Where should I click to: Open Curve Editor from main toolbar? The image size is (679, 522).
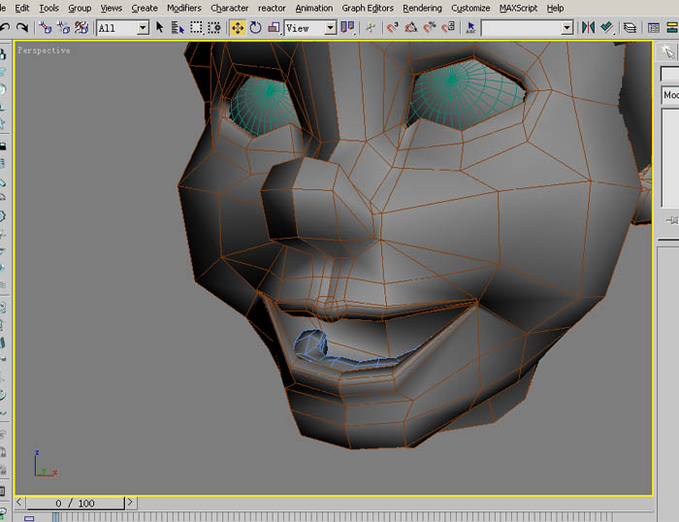[x=653, y=28]
